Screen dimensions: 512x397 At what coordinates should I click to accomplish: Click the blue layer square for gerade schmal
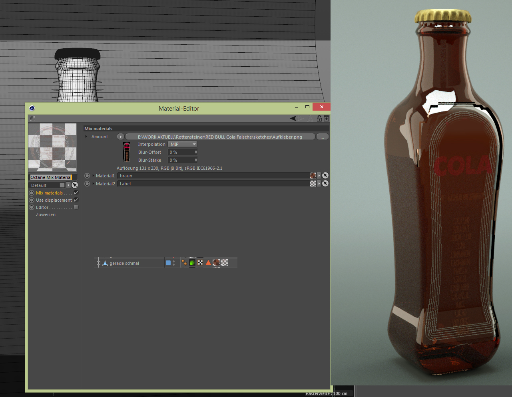(168, 263)
